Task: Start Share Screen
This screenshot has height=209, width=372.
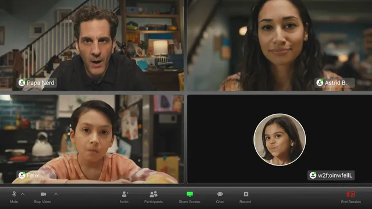Action: [x=189, y=197]
